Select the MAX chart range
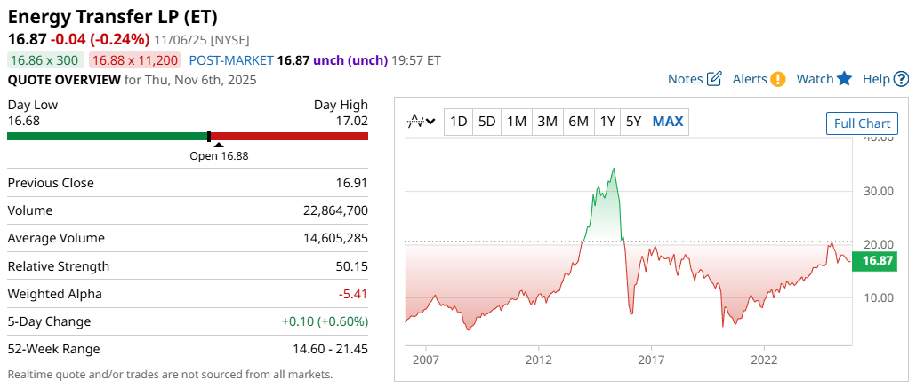 [x=668, y=122]
